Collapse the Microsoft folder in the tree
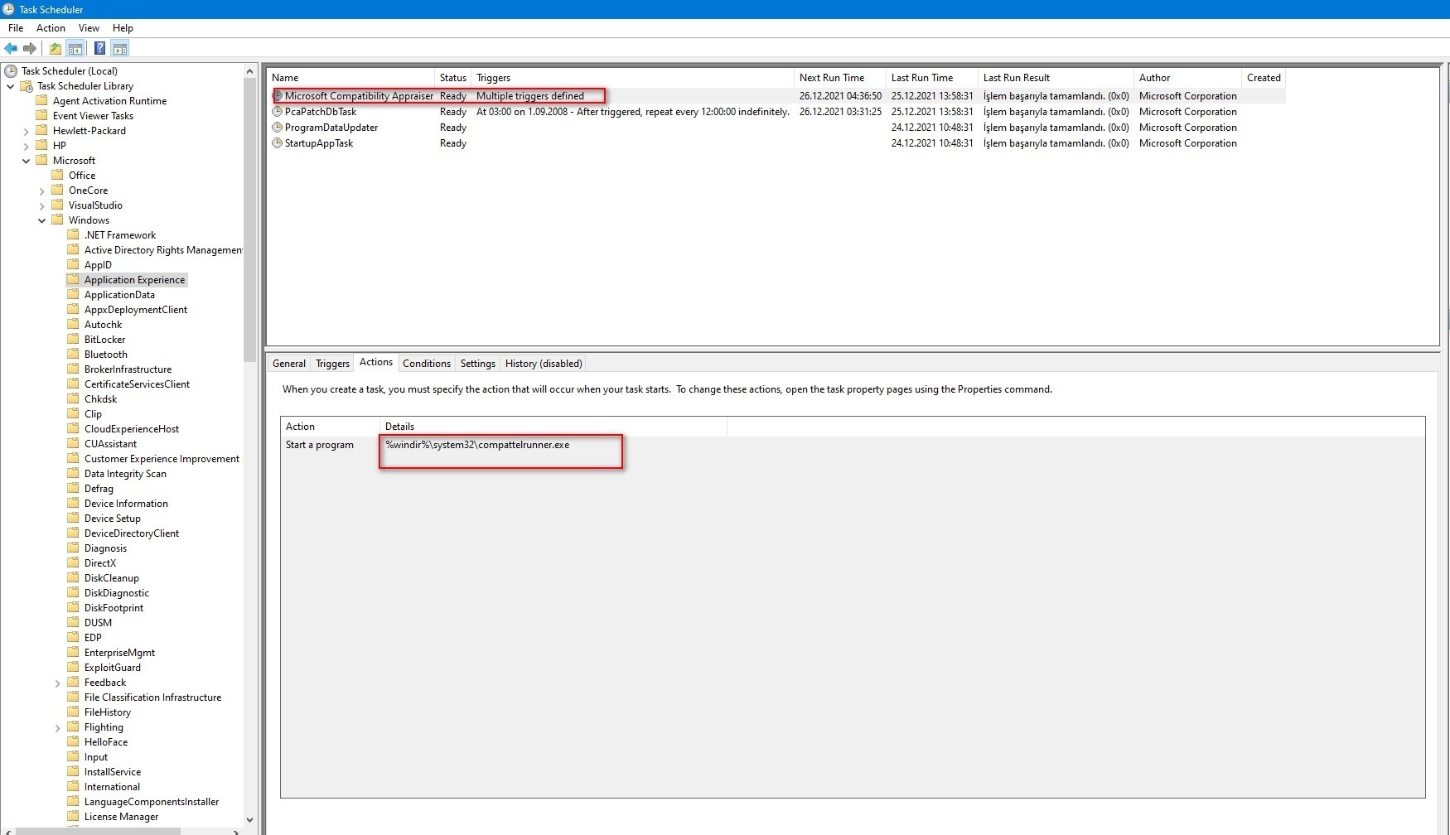Viewport: 1450px width, 835px height. click(27, 161)
